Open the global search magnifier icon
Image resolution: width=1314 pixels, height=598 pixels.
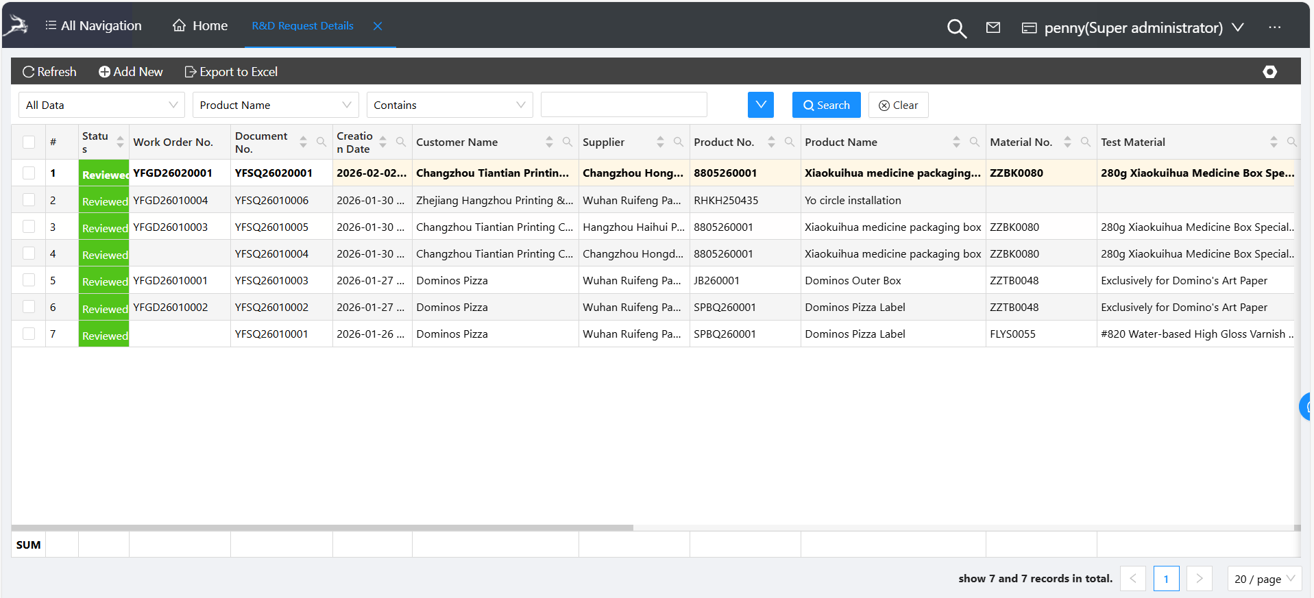pos(956,28)
